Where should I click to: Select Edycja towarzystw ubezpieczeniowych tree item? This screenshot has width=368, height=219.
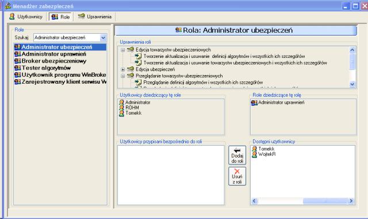pyautogui.click(x=173, y=50)
